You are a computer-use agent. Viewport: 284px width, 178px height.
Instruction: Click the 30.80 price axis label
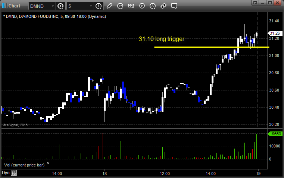coord(274,73)
